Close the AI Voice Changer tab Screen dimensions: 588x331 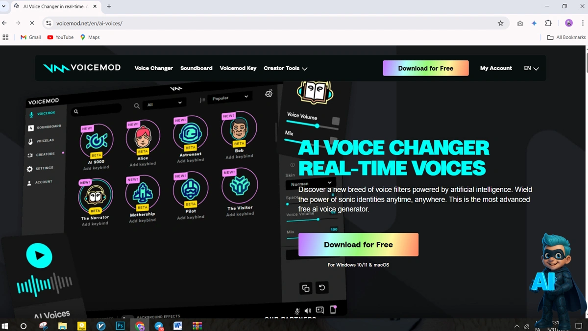95,6
